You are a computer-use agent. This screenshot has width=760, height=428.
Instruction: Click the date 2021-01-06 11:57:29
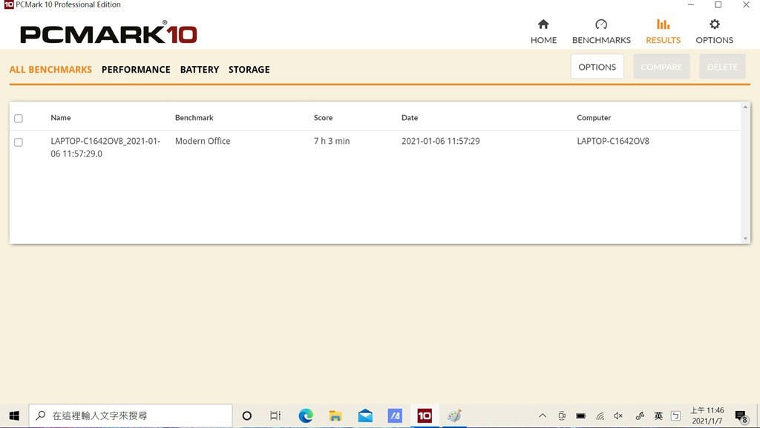click(441, 141)
